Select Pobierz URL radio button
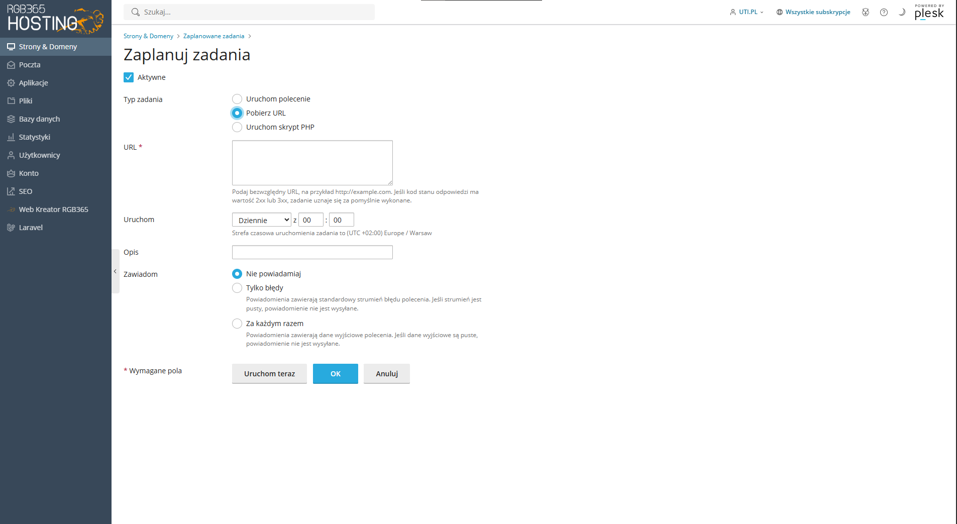Screen dimensions: 957x524 (237, 113)
